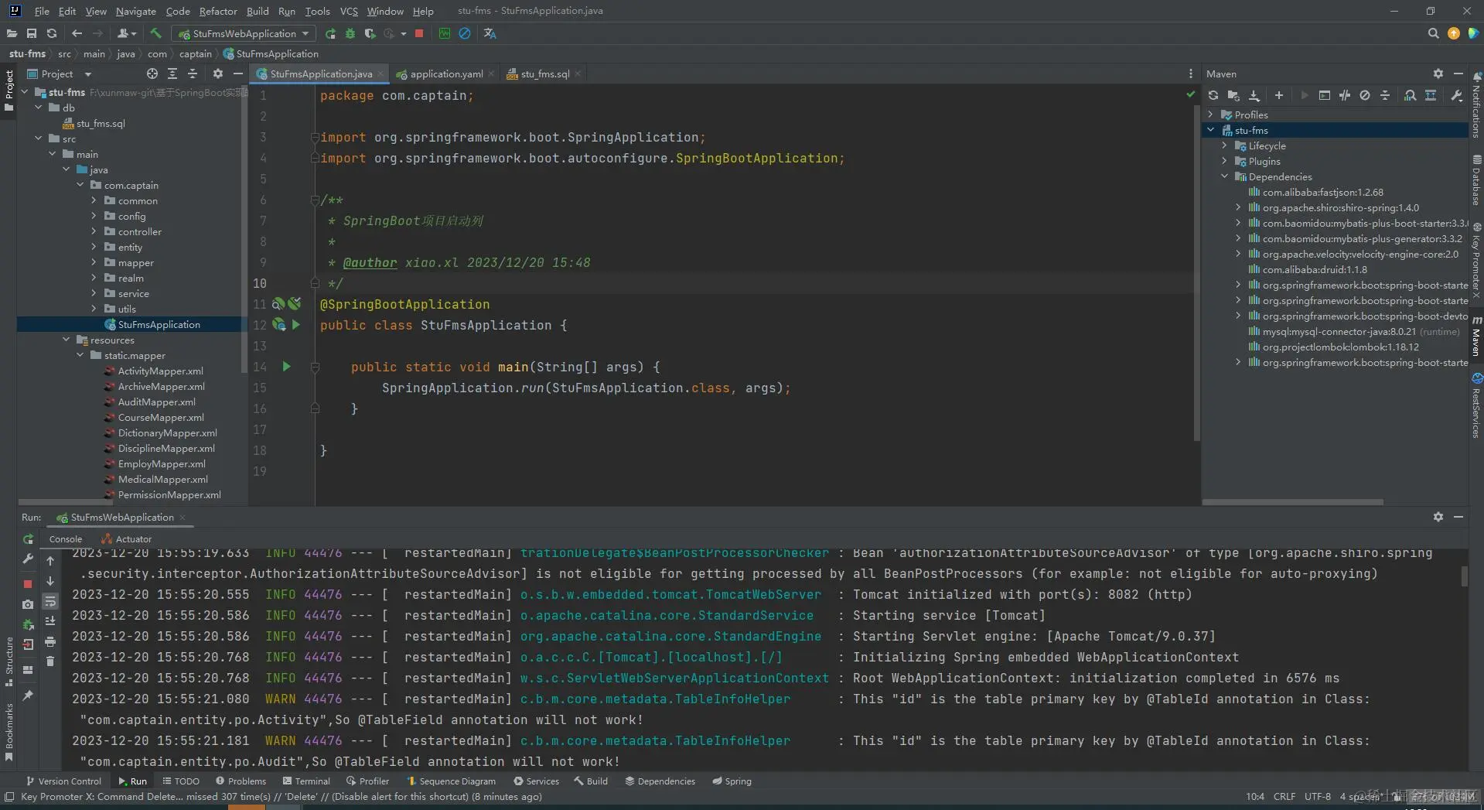The height and width of the screenshot is (810, 1484).
Task: Click run gutter arrow beside main method
Action: click(286, 367)
